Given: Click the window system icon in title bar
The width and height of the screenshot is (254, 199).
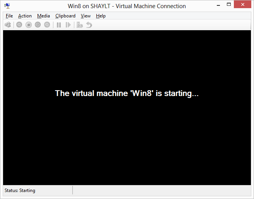Looking at the screenshot, I should pos(7,6).
